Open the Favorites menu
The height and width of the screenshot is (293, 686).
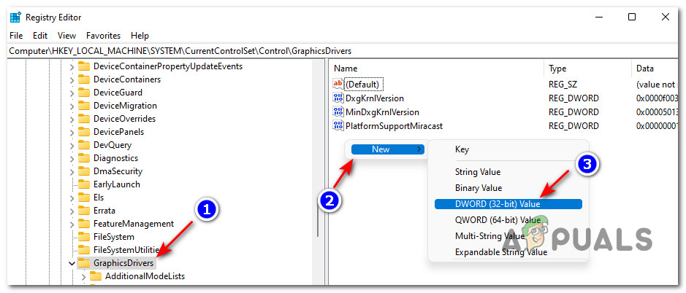103,35
